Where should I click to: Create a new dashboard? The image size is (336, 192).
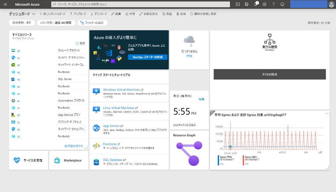point(52,14)
